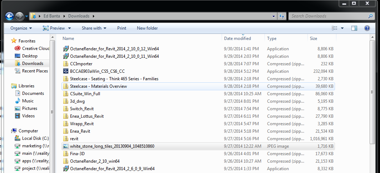Open the address bar history dropdown
The height and width of the screenshot is (173, 380).
274,16
